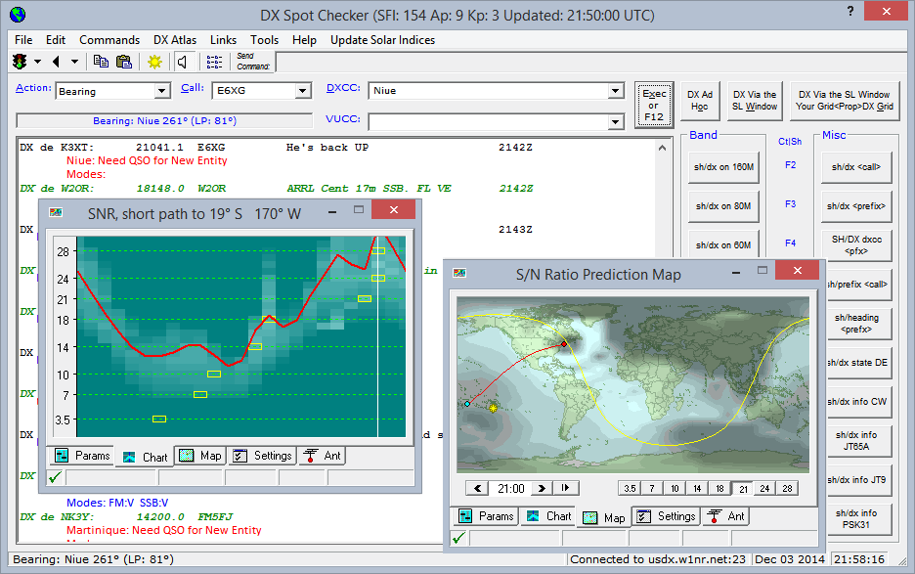Select the 14 MHz band button on map
The width and height of the screenshot is (915, 574).
tap(697, 489)
